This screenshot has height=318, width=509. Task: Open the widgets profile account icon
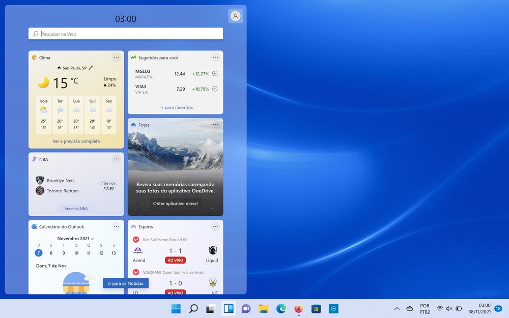[x=235, y=16]
